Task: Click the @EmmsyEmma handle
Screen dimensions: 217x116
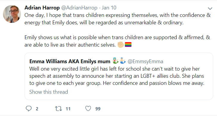Action: 145,61
